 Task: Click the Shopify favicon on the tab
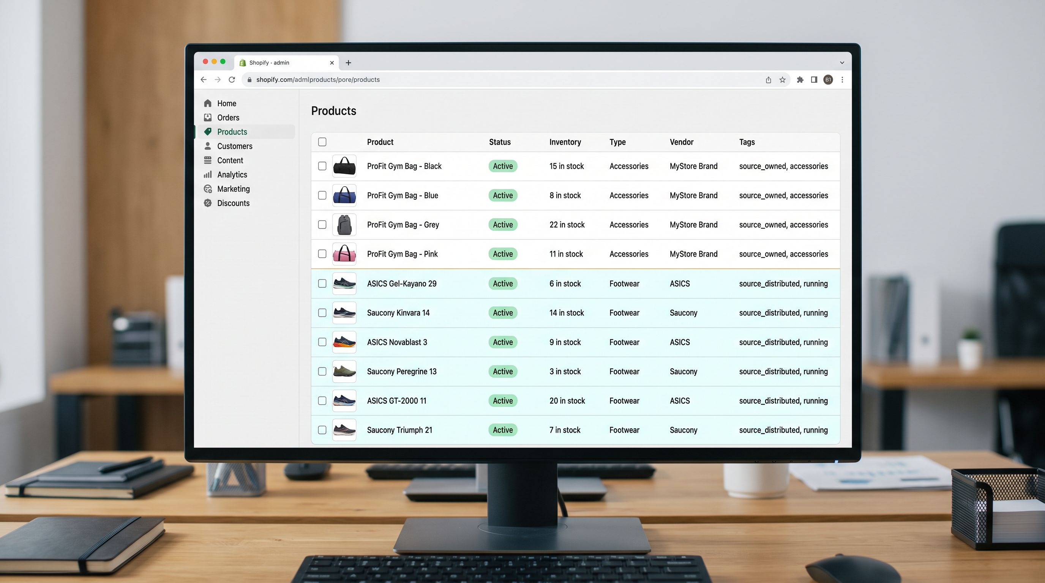[243, 63]
